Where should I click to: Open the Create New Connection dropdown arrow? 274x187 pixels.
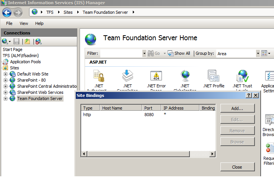(x=10, y=42)
